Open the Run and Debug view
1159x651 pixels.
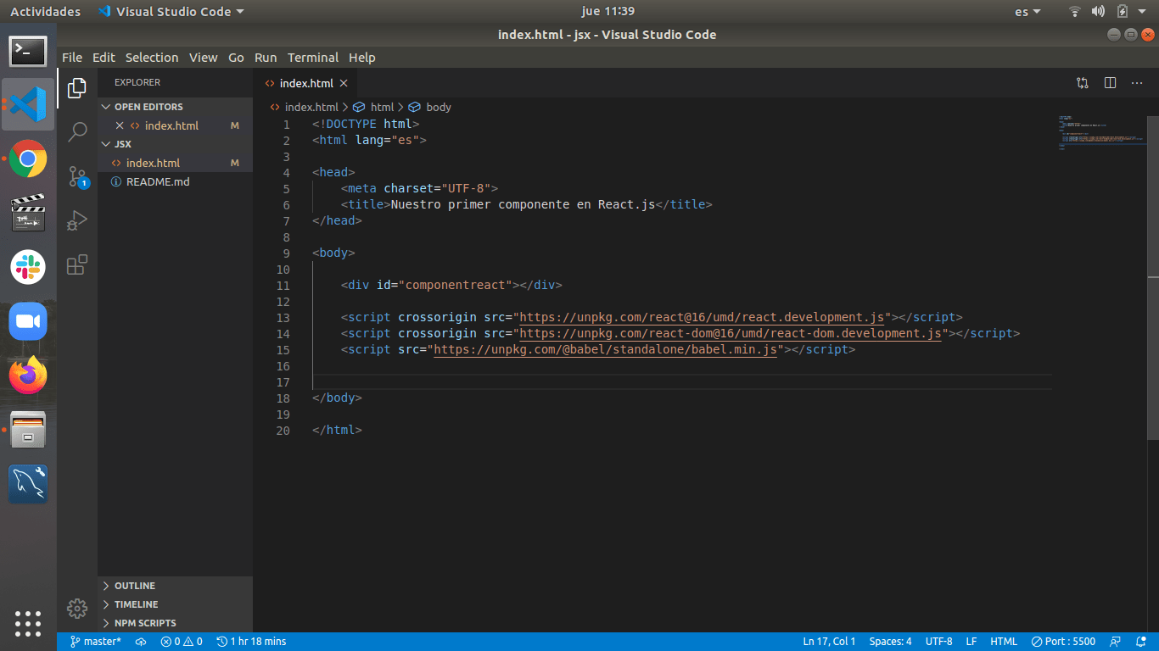tap(77, 220)
